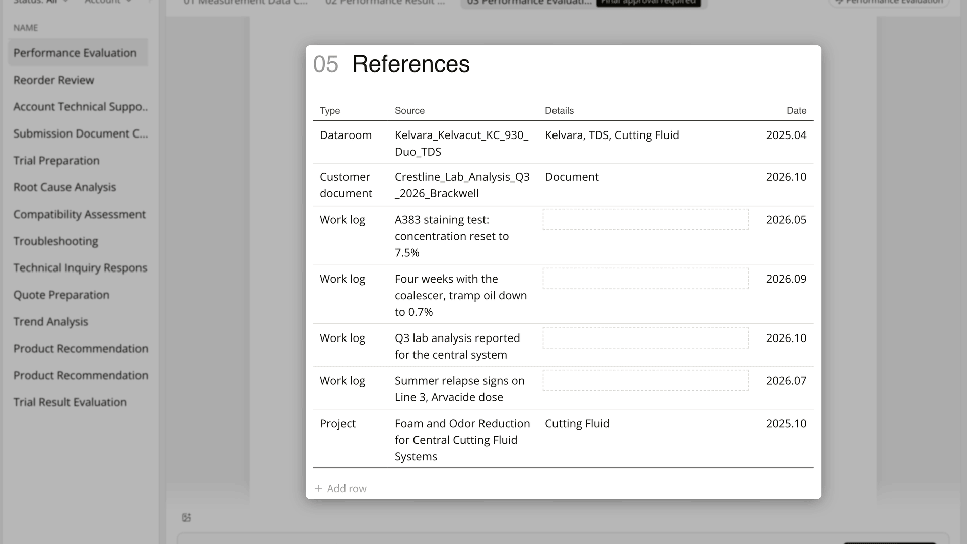967x544 pixels.
Task: Click the 2026.05 date cell
Action: (x=786, y=219)
